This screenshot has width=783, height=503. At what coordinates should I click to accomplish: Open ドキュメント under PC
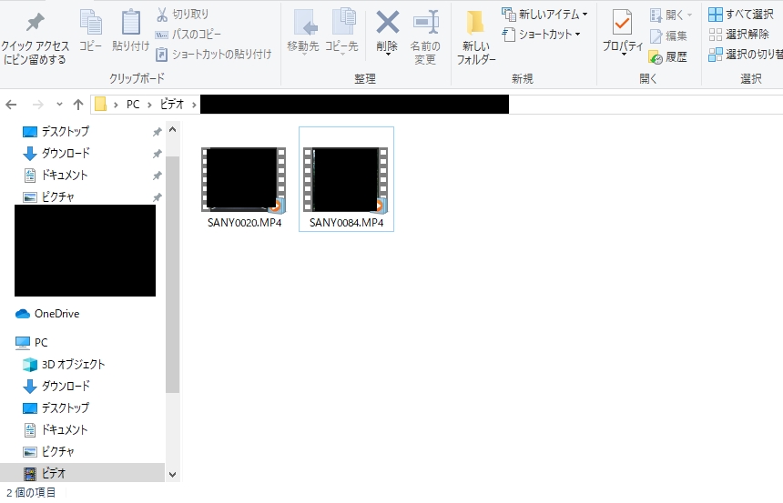click(x=64, y=430)
